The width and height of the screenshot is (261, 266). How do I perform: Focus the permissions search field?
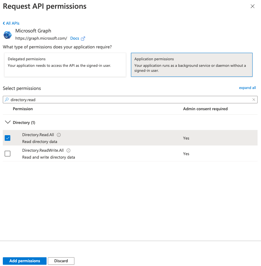tap(130, 100)
